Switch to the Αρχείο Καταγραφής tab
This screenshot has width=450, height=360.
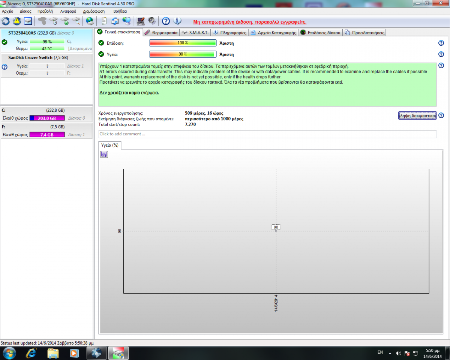click(273, 33)
